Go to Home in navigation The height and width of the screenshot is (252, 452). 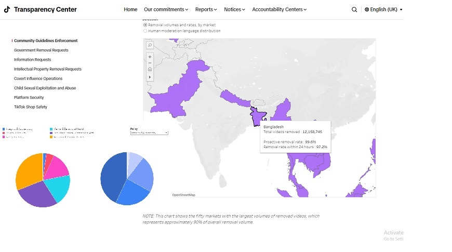point(130,9)
